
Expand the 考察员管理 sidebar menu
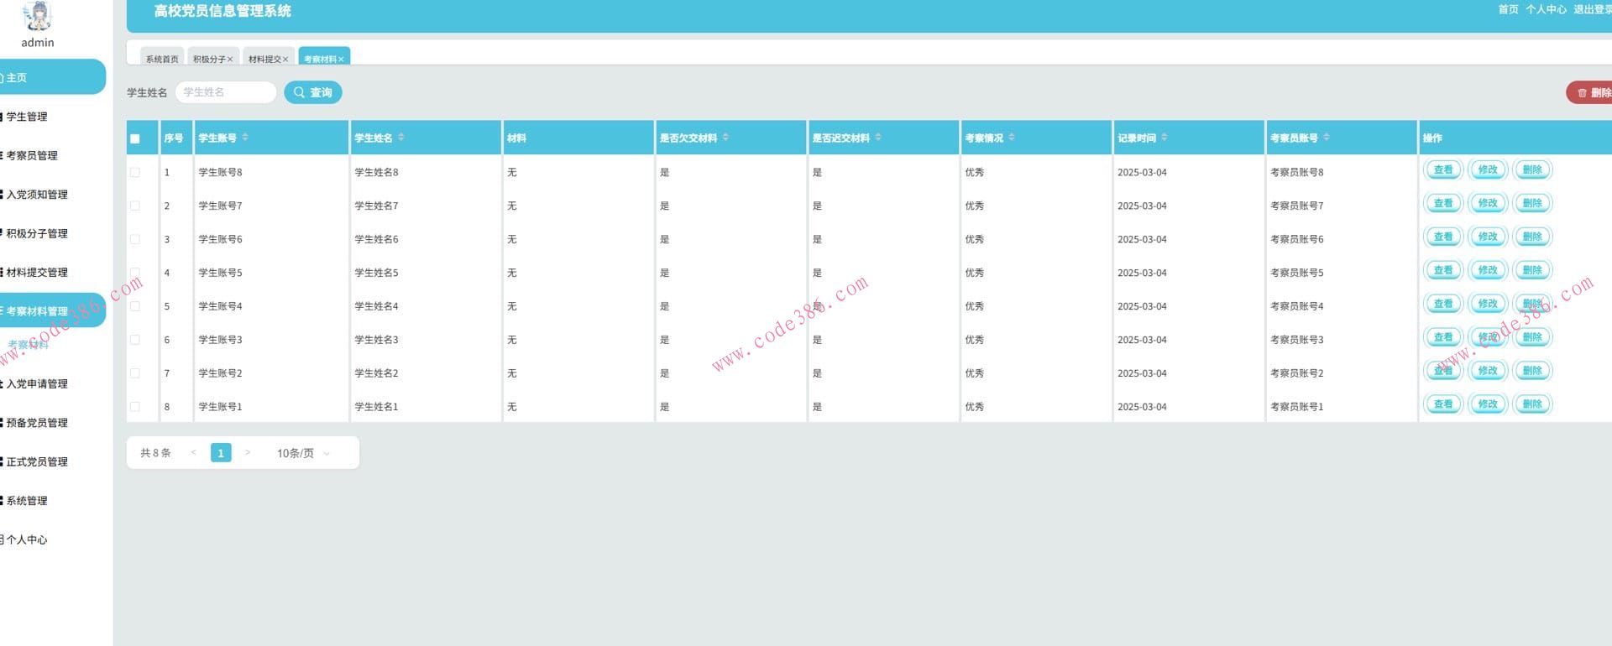(53, 155)
